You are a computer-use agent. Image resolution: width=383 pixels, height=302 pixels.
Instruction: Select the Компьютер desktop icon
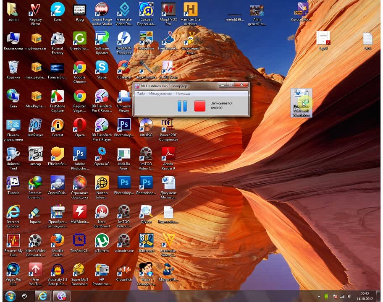[13, 41]
